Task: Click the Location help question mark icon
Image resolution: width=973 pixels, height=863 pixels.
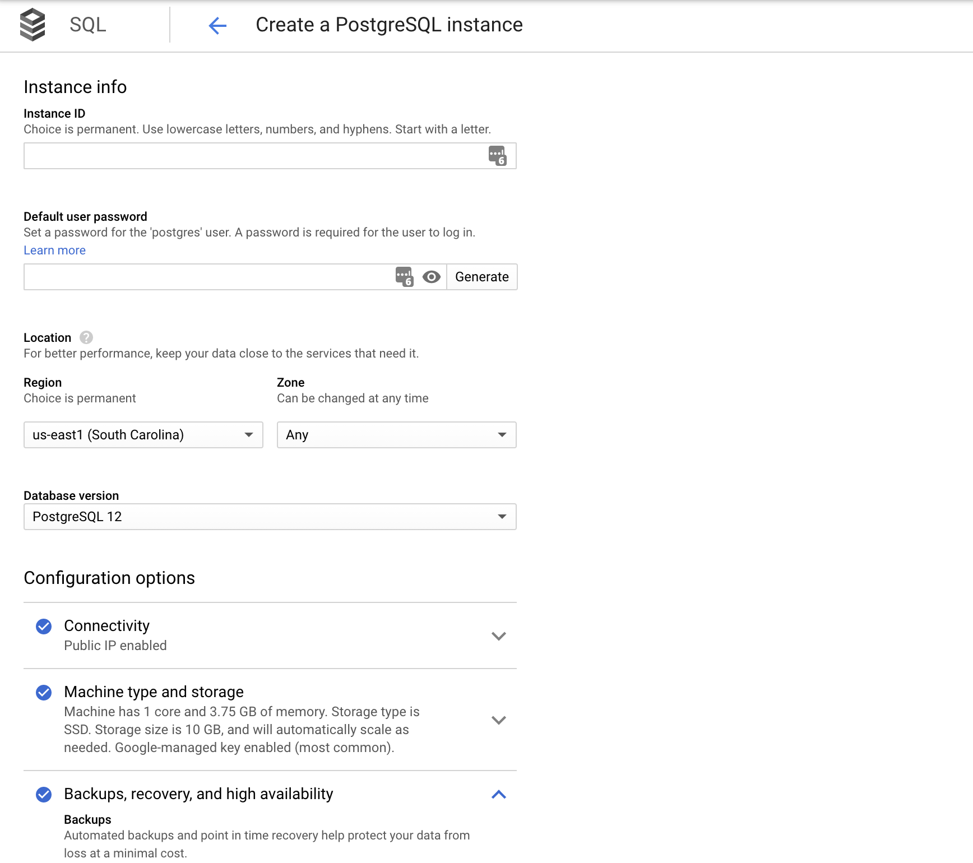Action: click(86, 337)
